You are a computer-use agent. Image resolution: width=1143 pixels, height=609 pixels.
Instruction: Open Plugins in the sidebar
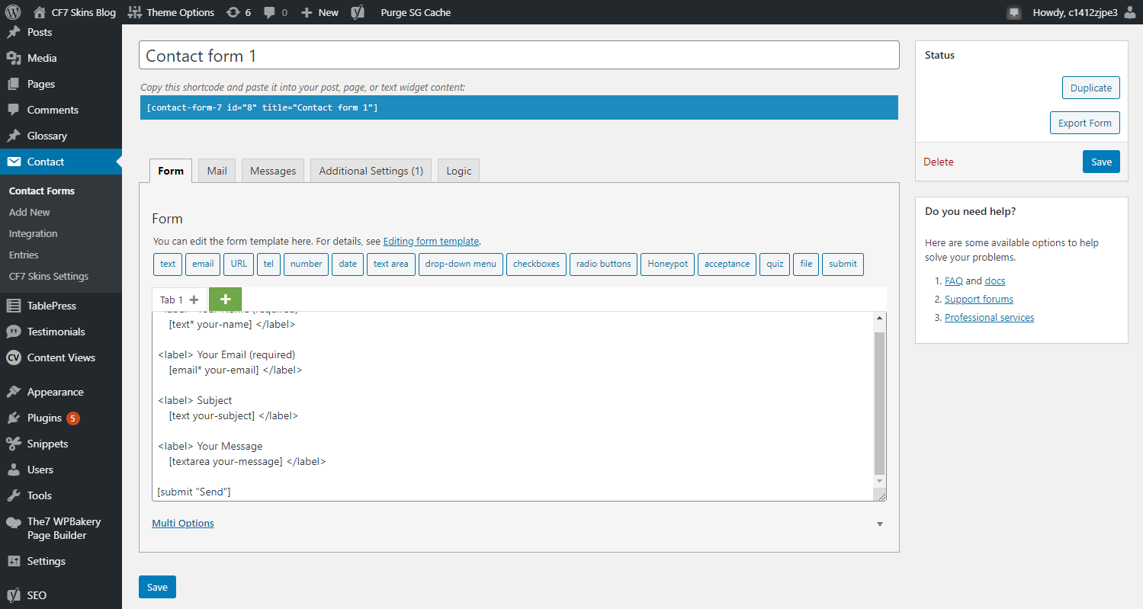(x=44, y=418)
